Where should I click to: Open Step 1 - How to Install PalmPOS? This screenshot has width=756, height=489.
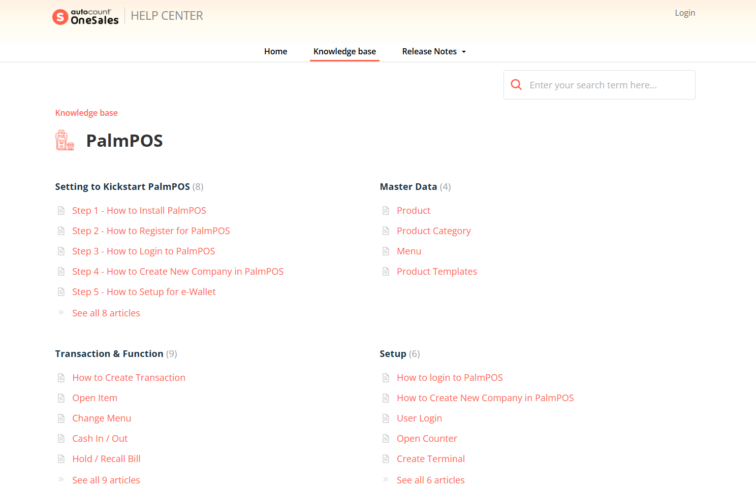pyautogui.click(x=139, y=211)
